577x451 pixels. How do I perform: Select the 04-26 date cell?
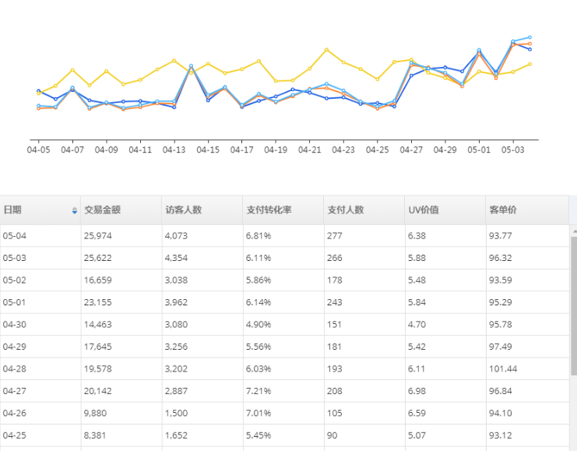tap(14, 413)
